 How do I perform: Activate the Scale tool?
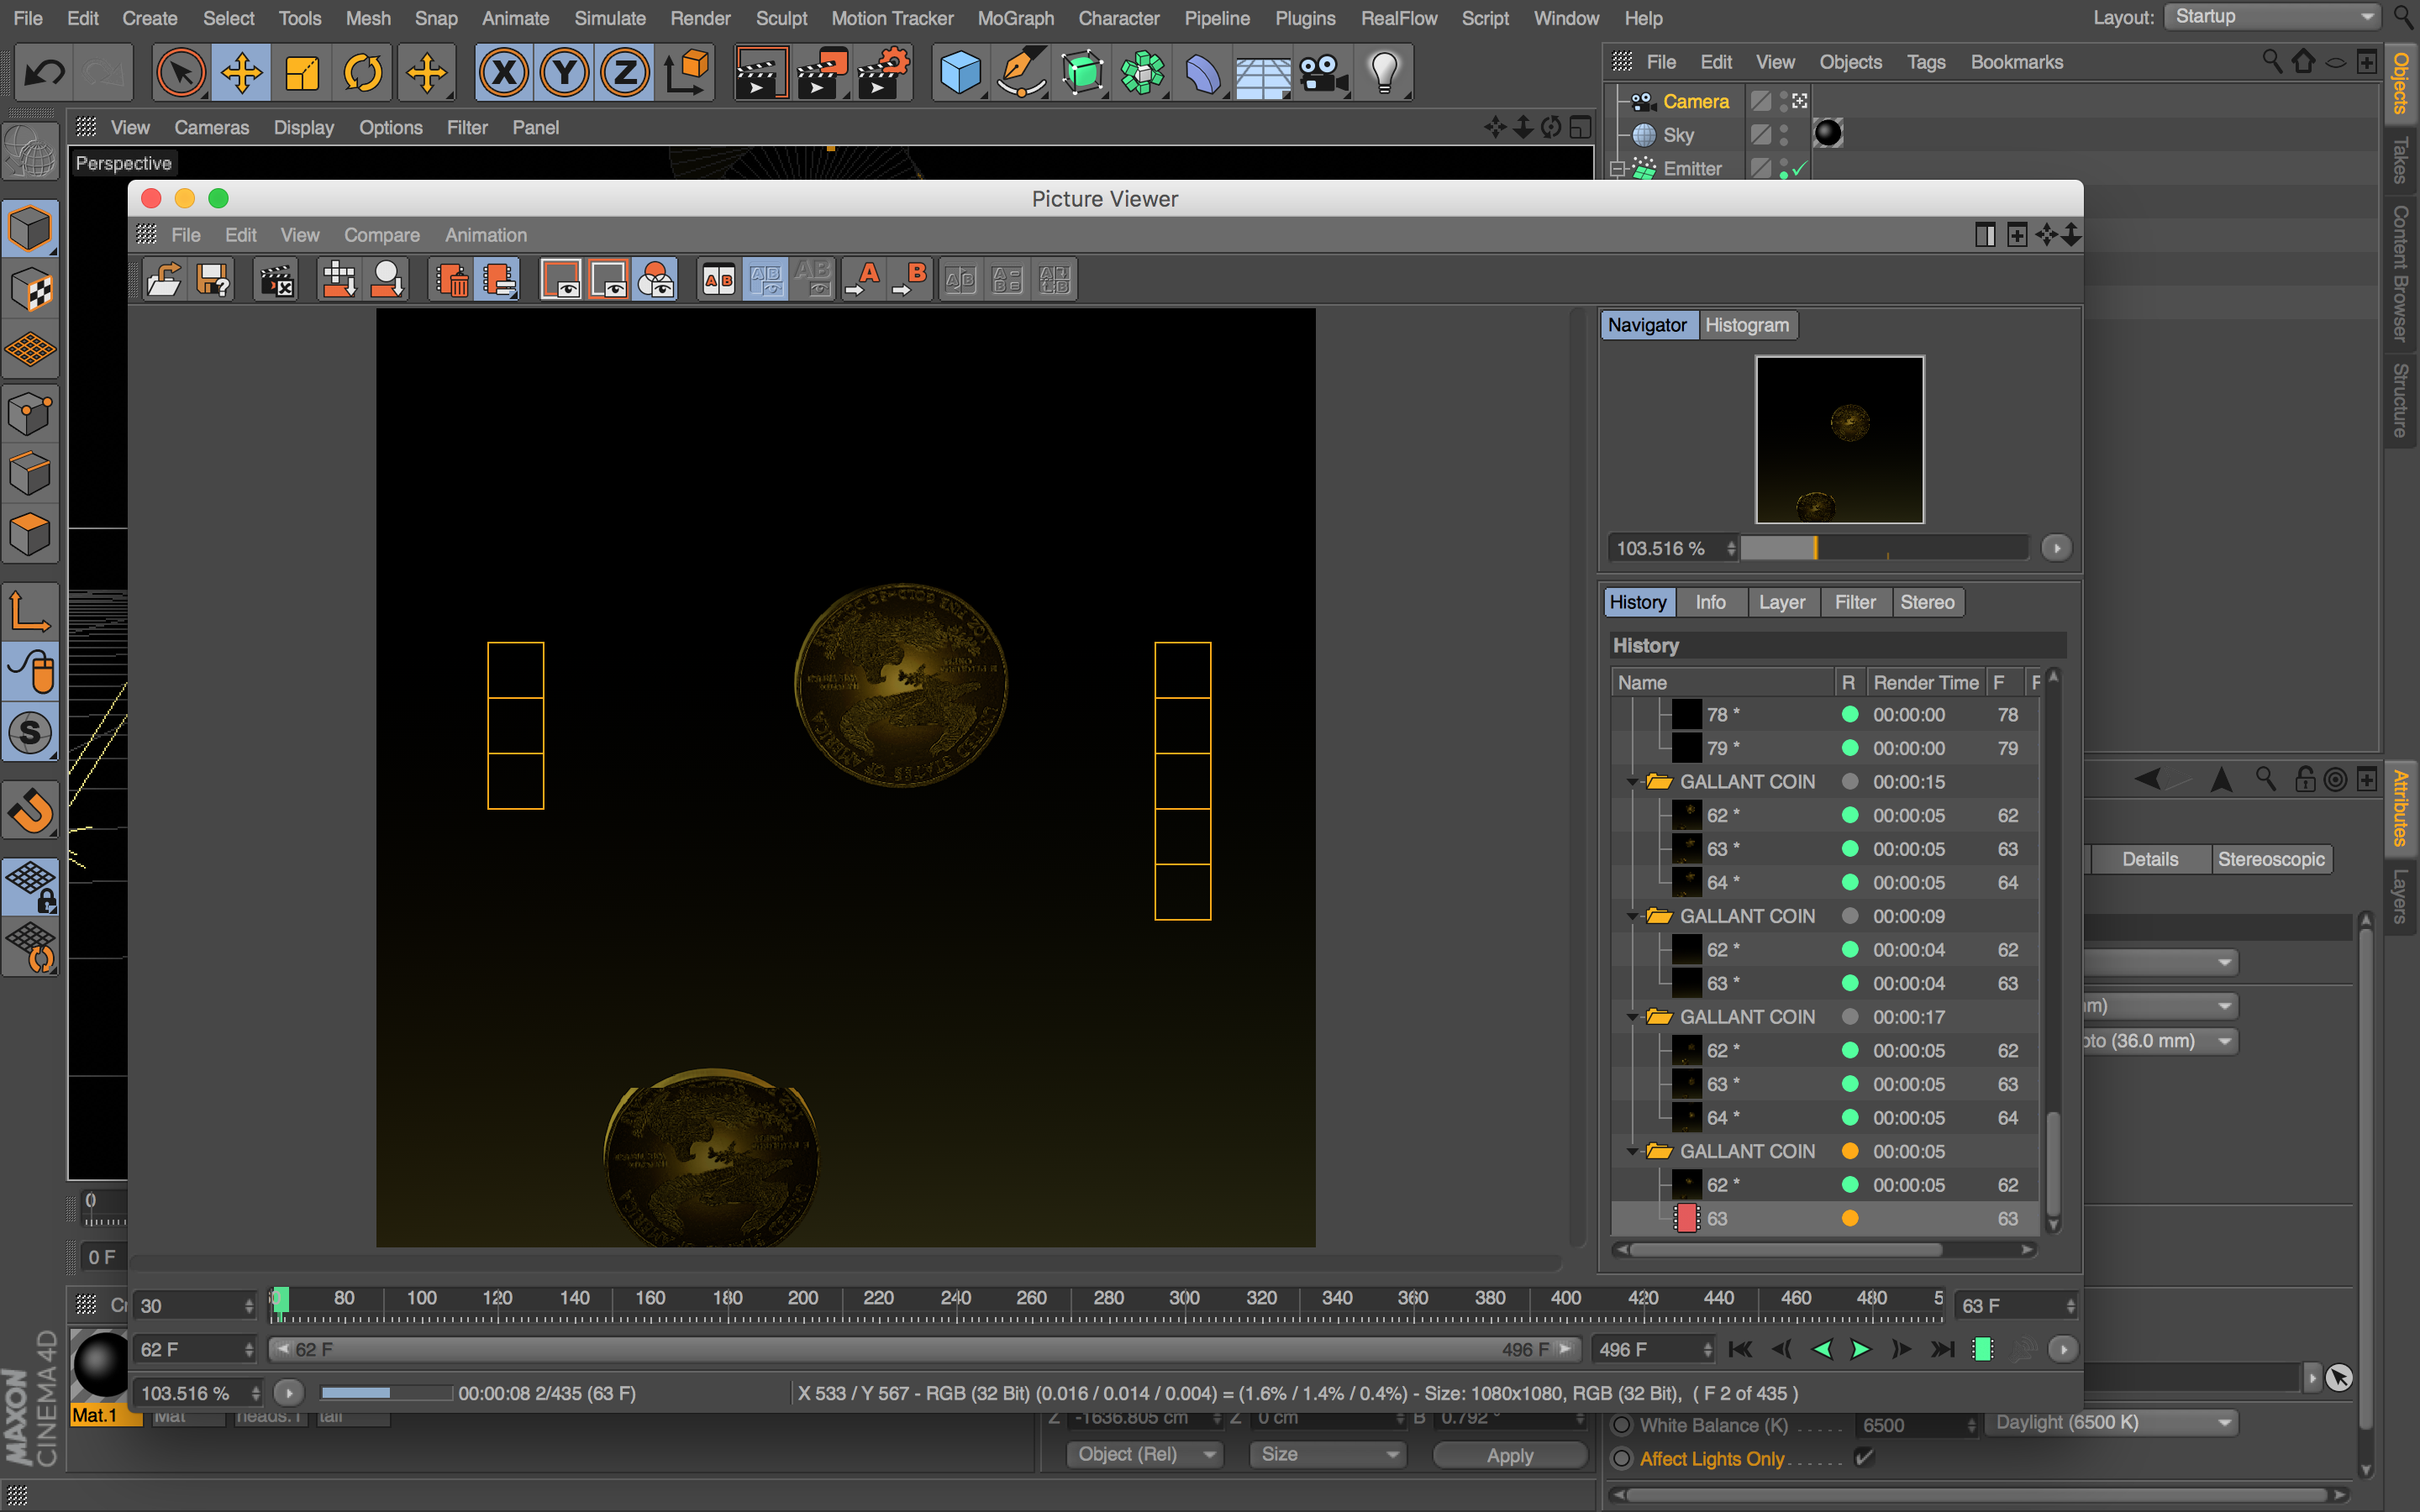click(302, 72)
